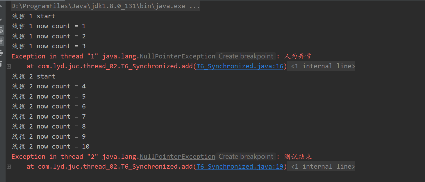Go up the stack trace with up arrow
Image resolution: width=425 pixels, height=182 pixels.
[x=1, y=6]
